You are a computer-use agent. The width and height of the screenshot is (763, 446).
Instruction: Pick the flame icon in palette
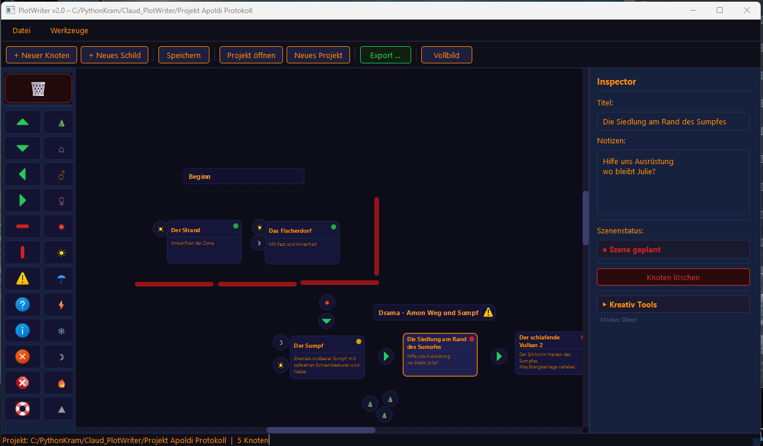pos(61,383)
